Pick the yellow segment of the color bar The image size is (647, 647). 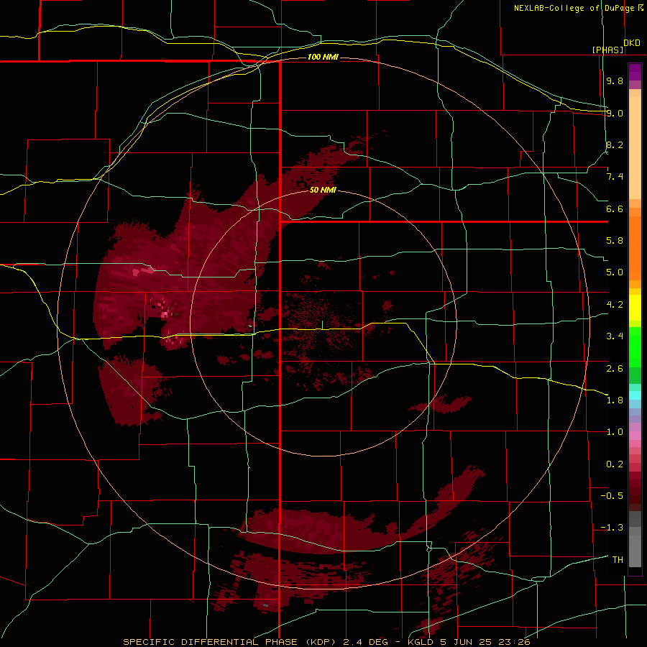pos(635,308)
